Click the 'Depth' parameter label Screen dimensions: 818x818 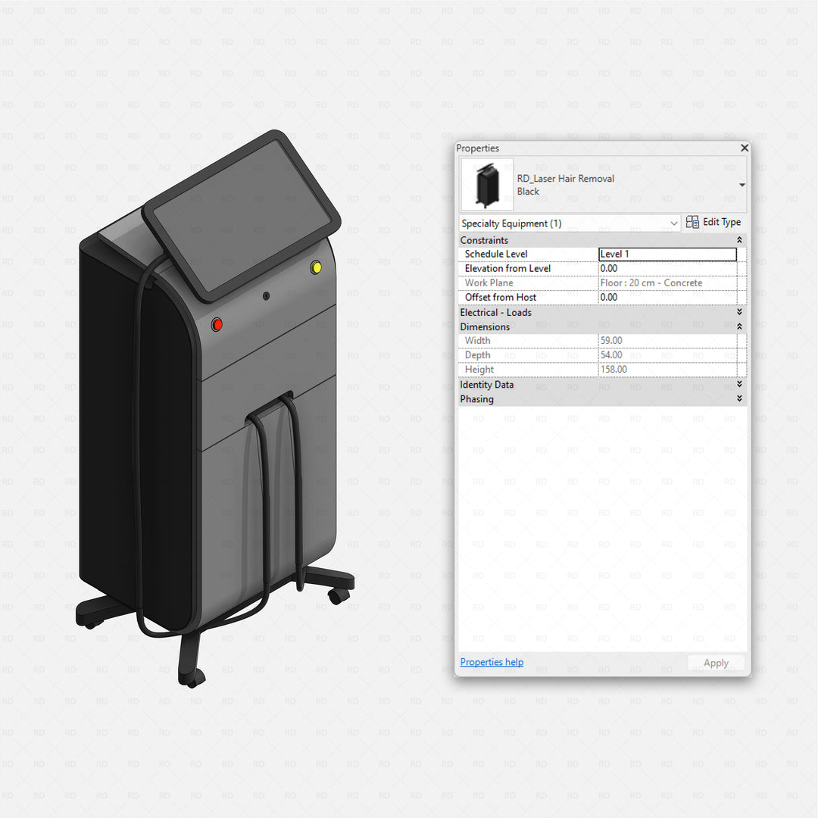[477, 355]
